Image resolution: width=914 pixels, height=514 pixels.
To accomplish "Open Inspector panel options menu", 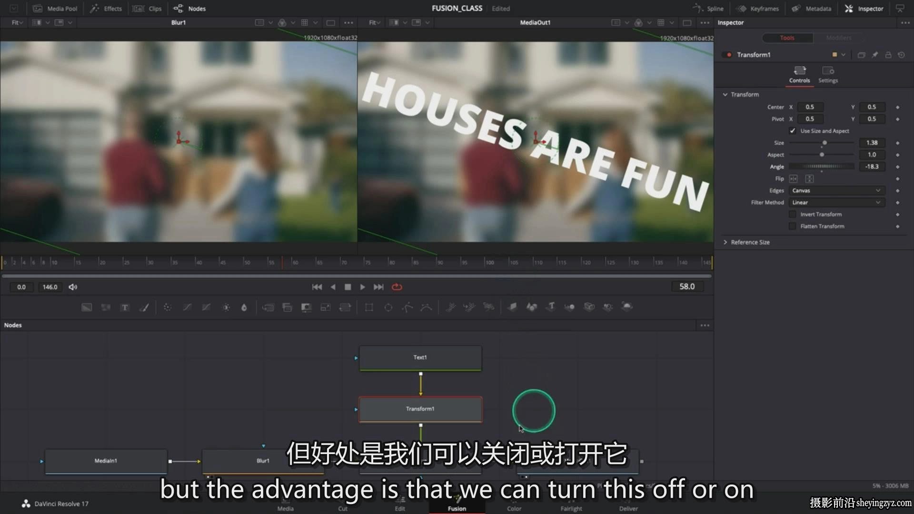I will 905,23.
